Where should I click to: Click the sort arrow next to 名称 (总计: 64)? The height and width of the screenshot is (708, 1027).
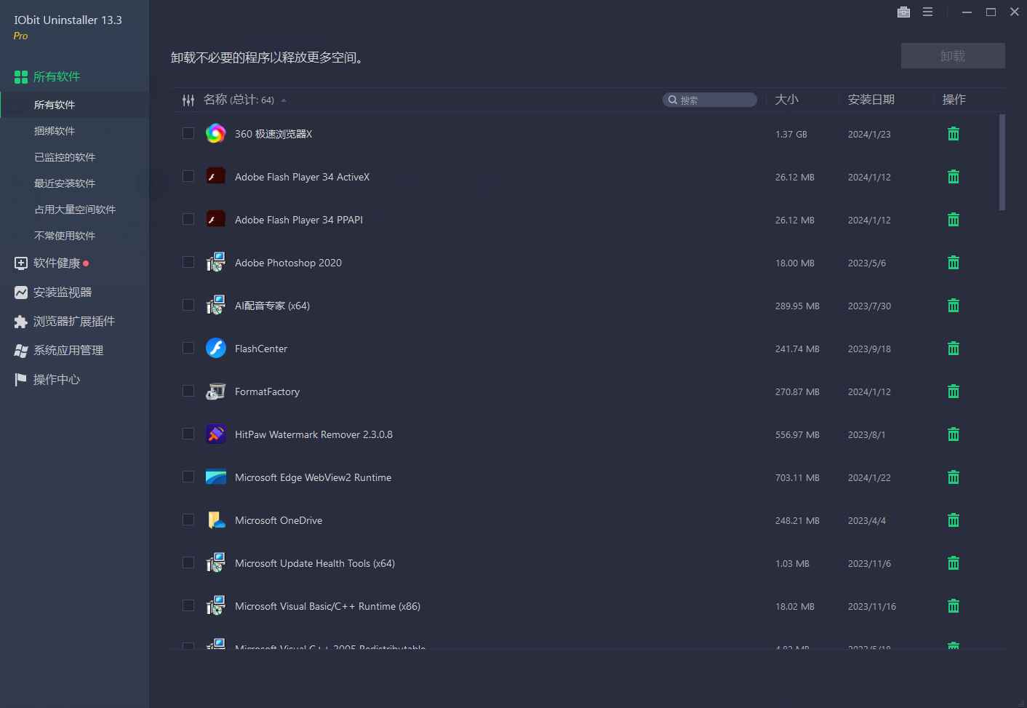tap(284, 101)
